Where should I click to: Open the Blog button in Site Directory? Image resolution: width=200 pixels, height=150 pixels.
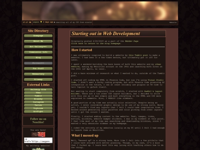coord(38,57)
